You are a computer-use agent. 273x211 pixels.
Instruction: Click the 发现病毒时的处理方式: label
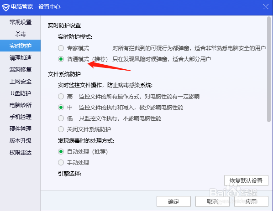86,141
